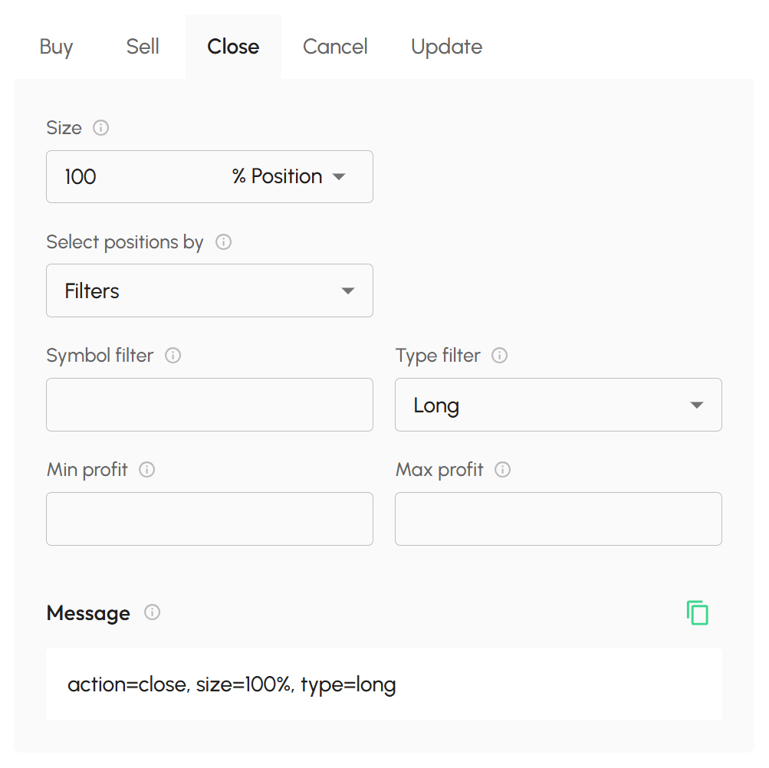The width and height of the screenshot is (769, 768).
Task: Open the Cancel tab
Action: (x=335, y=47)
